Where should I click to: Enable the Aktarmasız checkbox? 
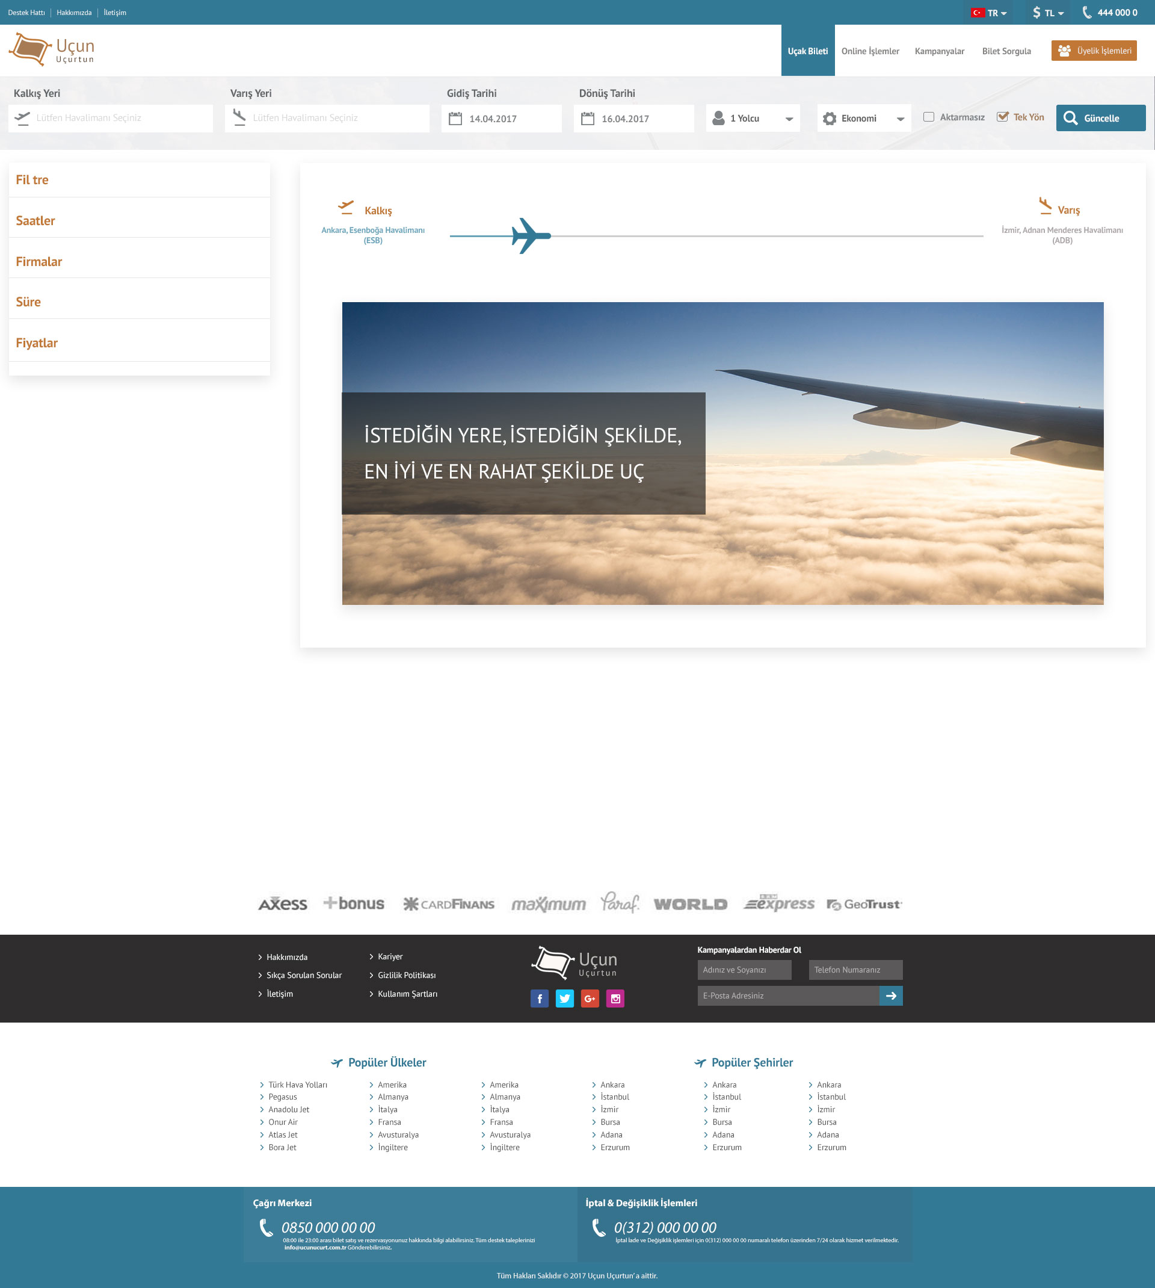(928, 117)
